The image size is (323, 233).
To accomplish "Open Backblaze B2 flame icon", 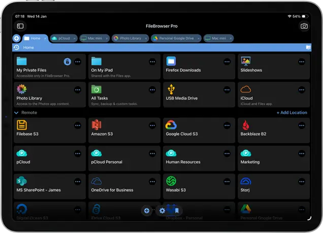I will pos(245,125).
